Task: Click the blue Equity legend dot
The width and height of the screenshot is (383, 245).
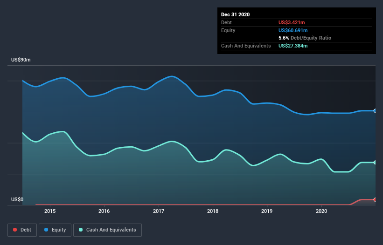Action: click(46, 230)
